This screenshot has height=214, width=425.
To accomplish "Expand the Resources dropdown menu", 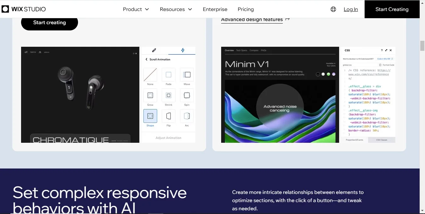I will click(x=176, y=9).
